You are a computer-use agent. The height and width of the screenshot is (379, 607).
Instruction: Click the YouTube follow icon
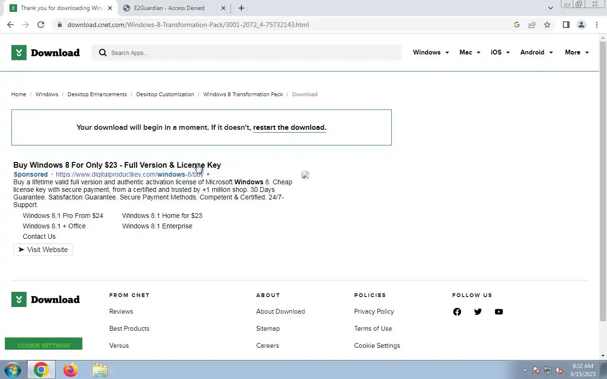498,311
